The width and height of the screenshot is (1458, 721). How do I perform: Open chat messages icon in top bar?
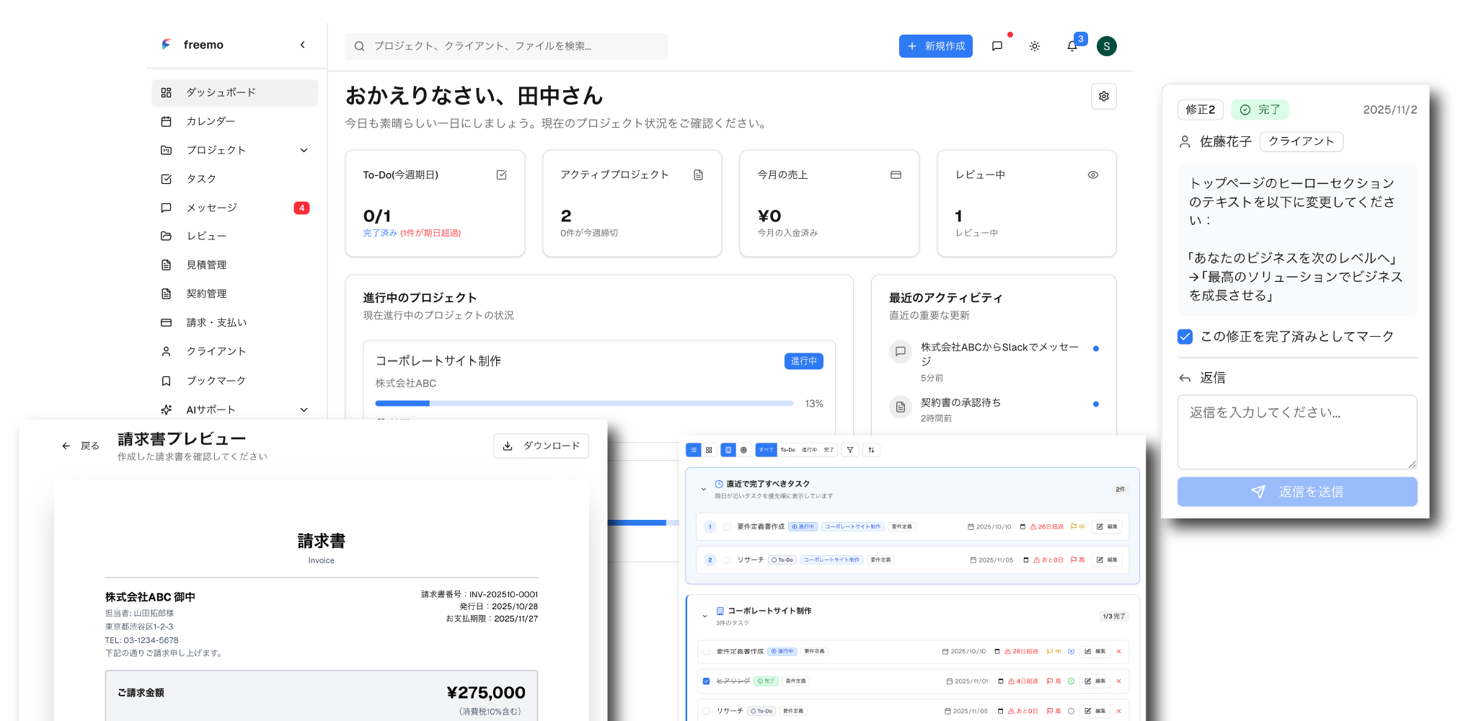[997, 46]
